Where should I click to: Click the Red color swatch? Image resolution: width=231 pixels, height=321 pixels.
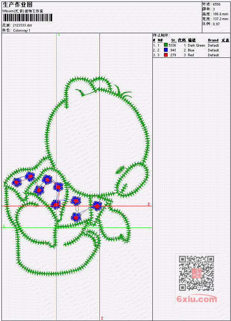pos(166,55)
